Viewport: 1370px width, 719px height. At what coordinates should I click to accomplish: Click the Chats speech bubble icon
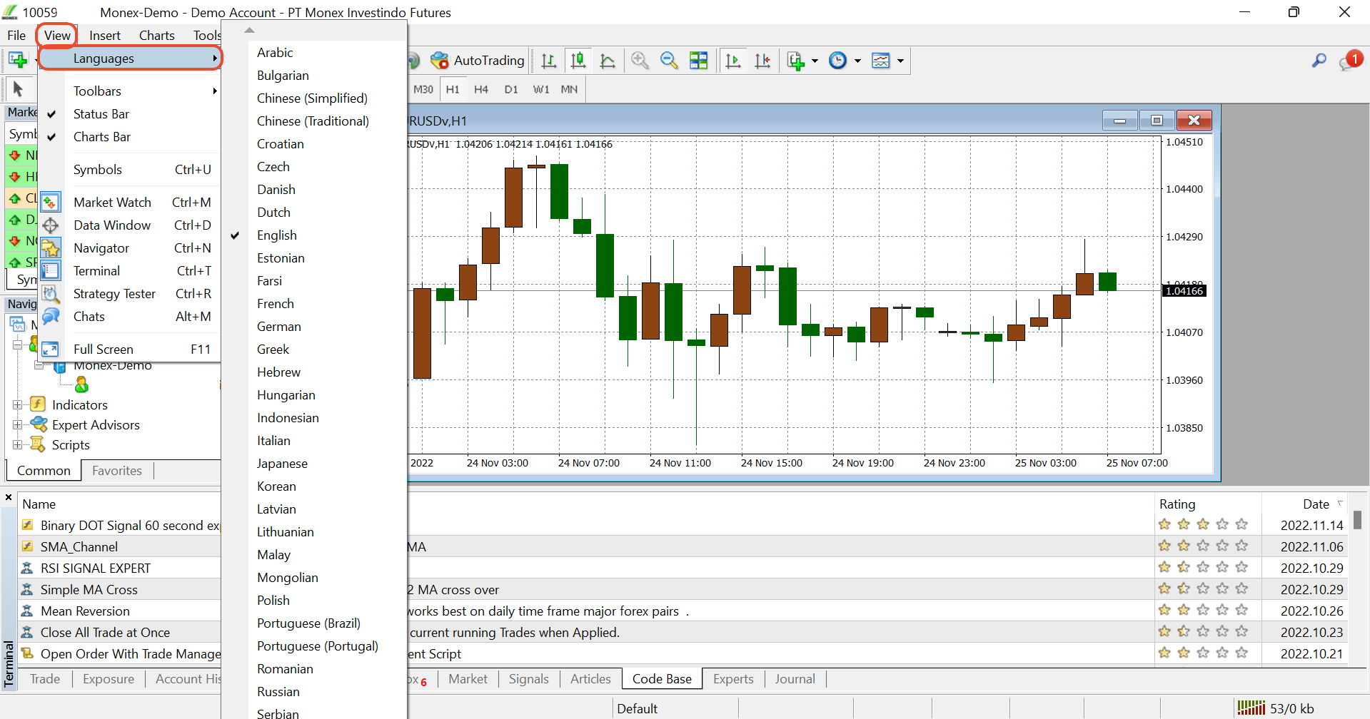tap(50, 317)
